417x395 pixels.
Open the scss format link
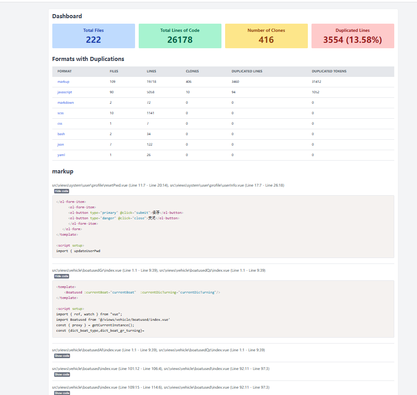coord(60,113)
